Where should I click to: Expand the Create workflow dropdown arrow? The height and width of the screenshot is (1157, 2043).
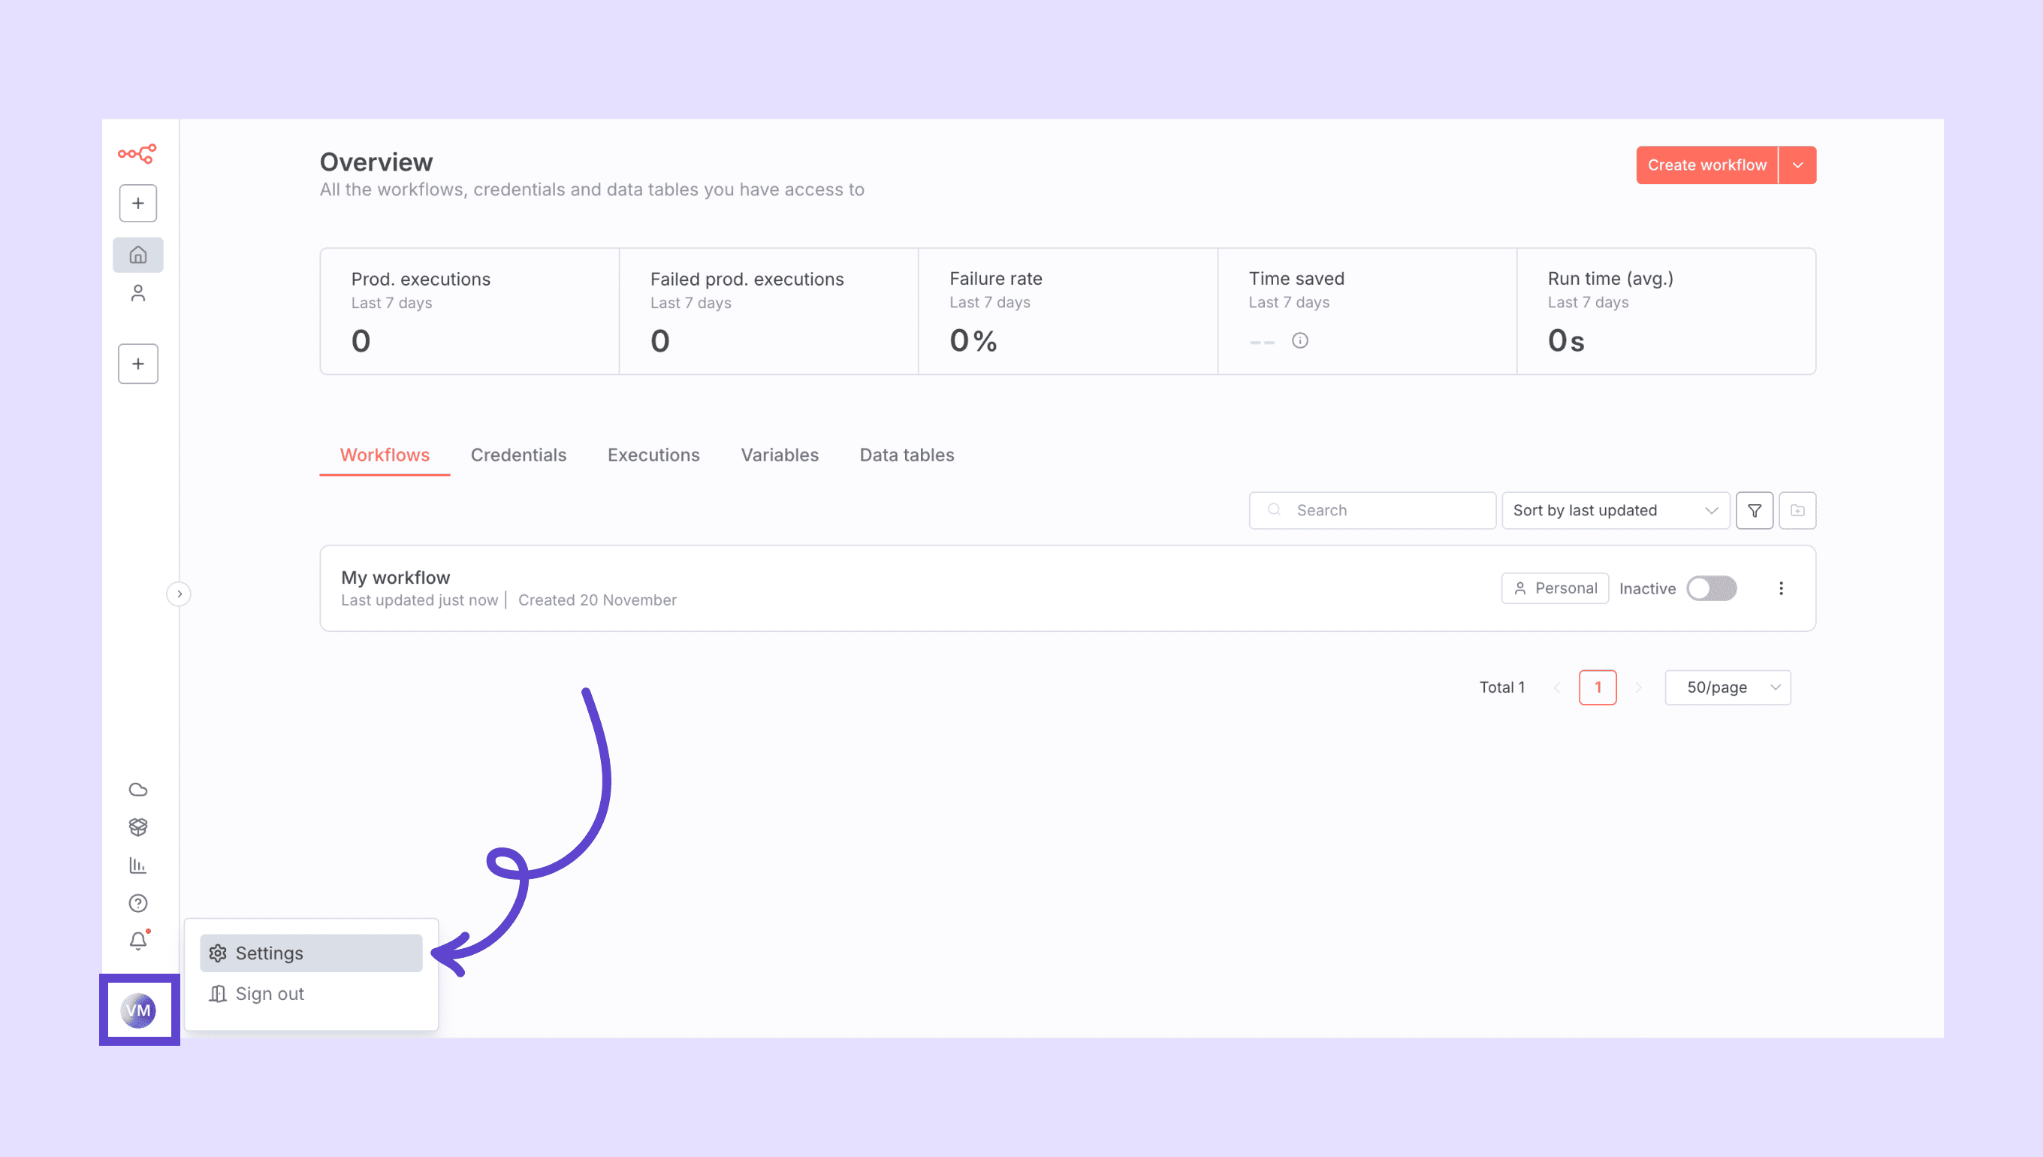coord(1797,165)
